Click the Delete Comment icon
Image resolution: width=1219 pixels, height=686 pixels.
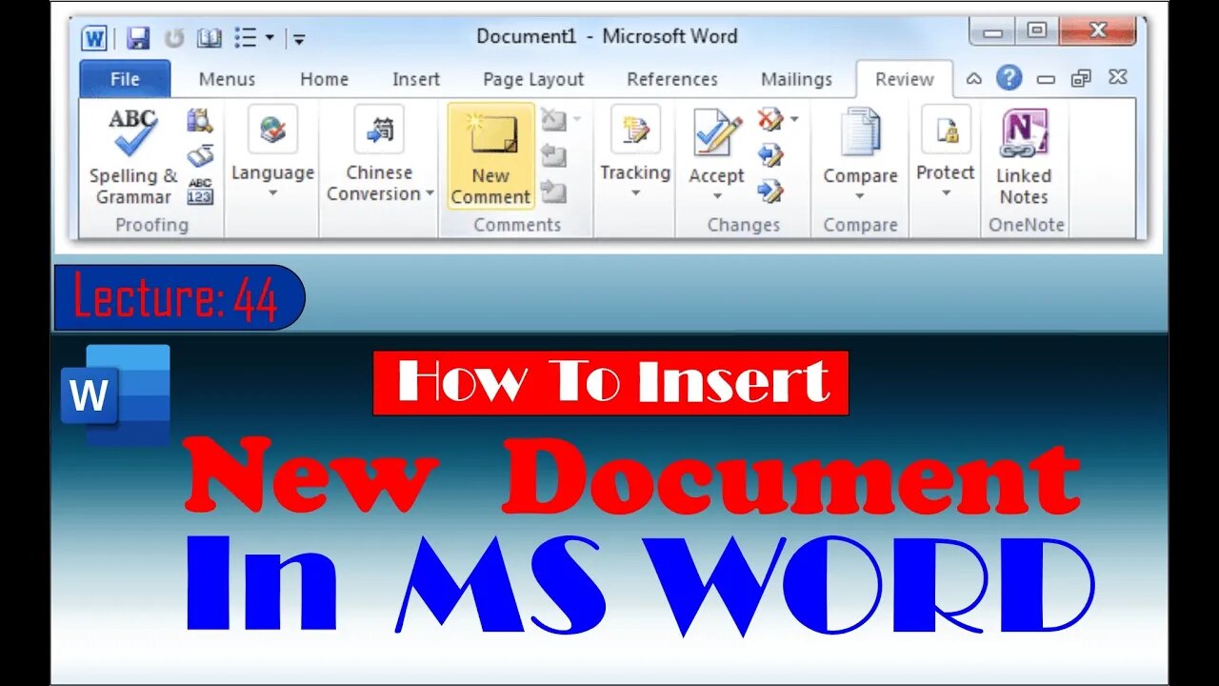(552, 120)
